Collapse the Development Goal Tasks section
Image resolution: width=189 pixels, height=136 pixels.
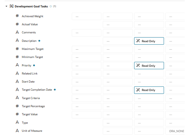(6, 6)
